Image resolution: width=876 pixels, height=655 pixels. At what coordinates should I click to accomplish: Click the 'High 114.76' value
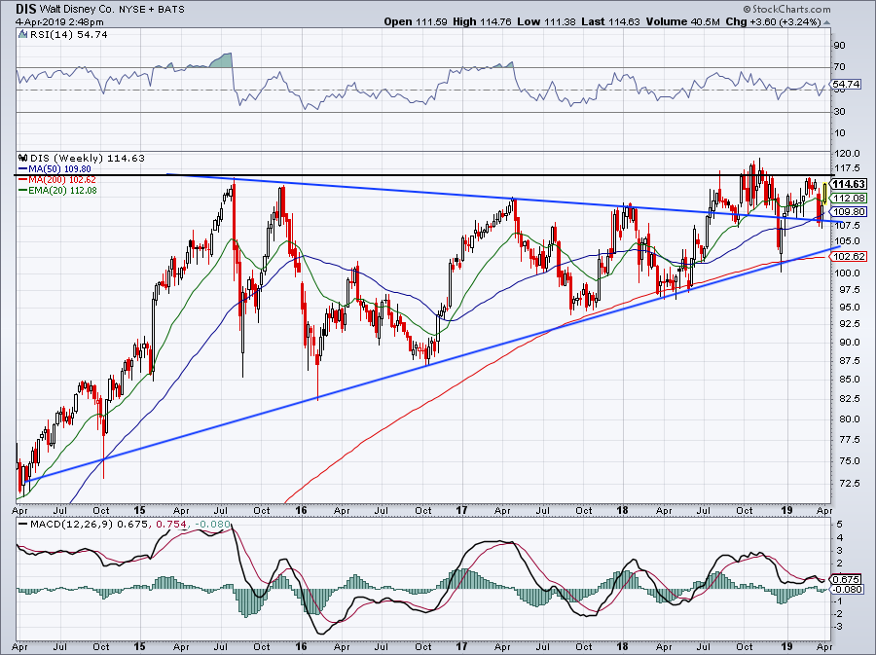483,21
